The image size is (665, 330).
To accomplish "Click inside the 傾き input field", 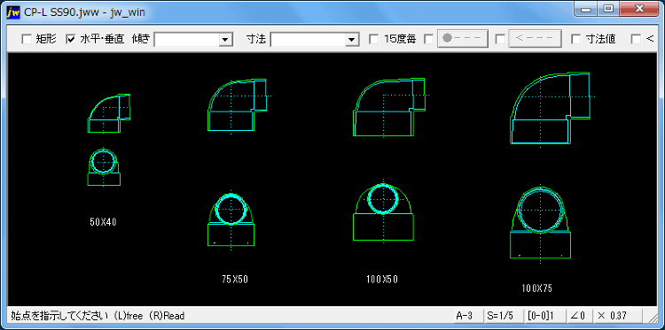I will [187, 40].
